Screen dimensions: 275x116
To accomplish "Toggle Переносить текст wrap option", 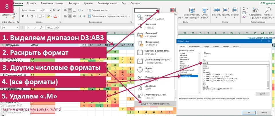I will [x=99, y=10].
